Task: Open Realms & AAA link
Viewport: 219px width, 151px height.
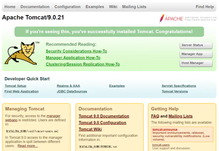Action: 69,86
